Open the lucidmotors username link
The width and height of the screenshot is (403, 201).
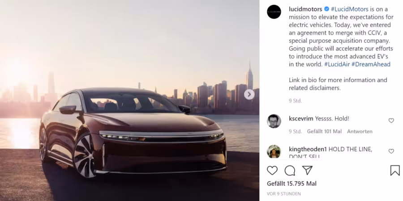click(x=305, y=9)
